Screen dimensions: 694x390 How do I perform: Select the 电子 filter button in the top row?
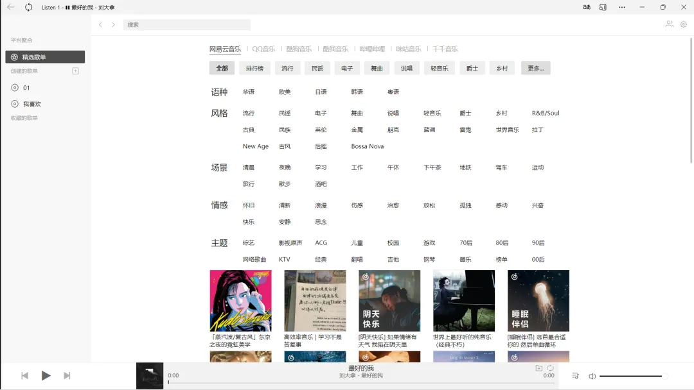pyautogui.click(x=347, y=68)
